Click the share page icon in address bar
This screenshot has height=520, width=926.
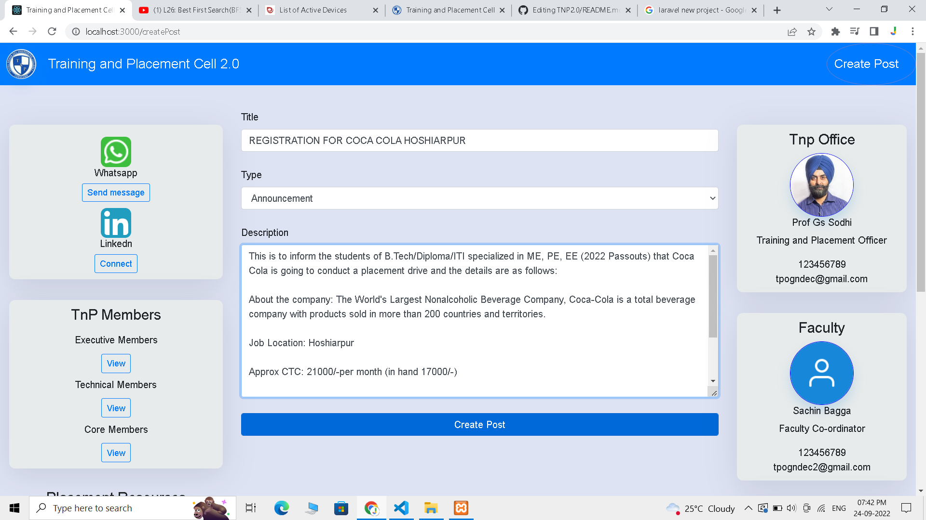tap(792, 32)
